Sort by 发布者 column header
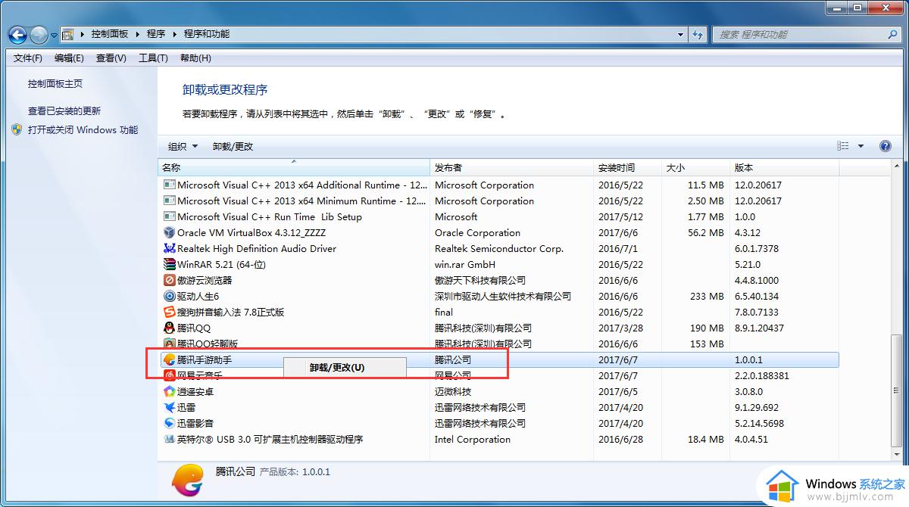The width and height of the screenshot is (909, 507). coord(511,168)
